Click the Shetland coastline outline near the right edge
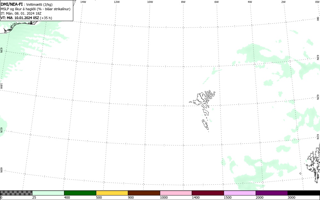Image resolution: width=320 pixels, height=200 pixels. [314, 163]
